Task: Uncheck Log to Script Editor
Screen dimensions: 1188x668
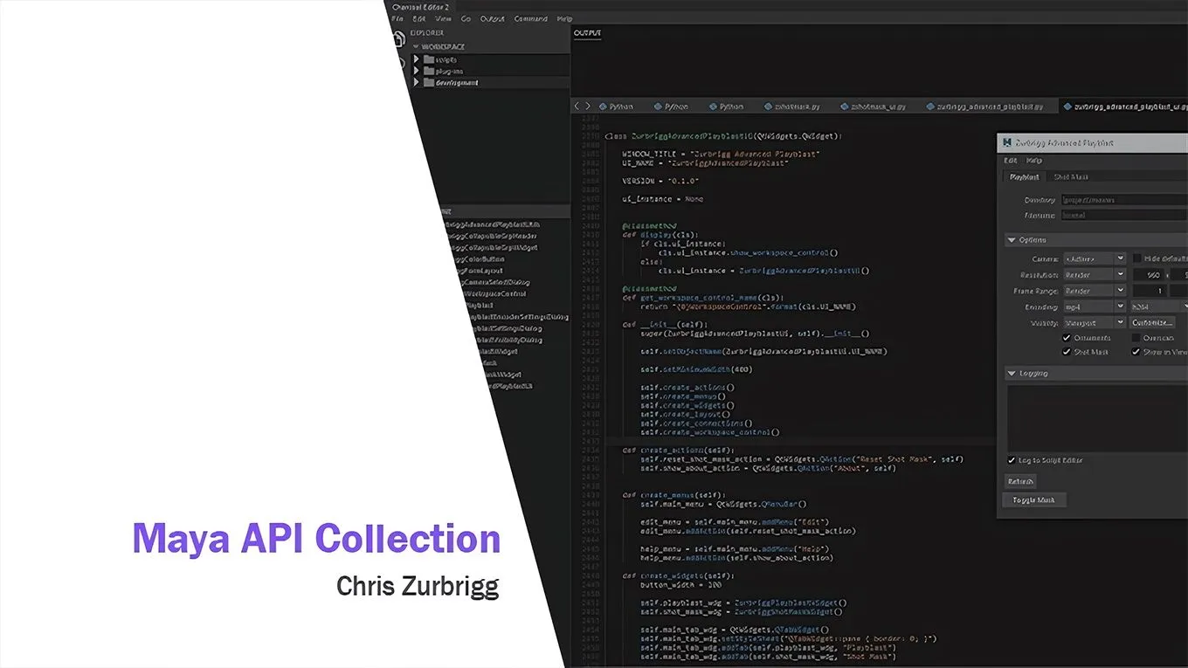Action: click(1010, 460)
